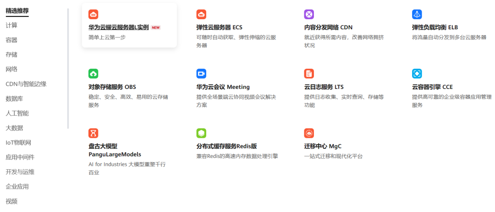Click the text 提供全场景端云协同视频会议解决方案
The height and width of the screenshot is (212, 495).
point(236,101)
